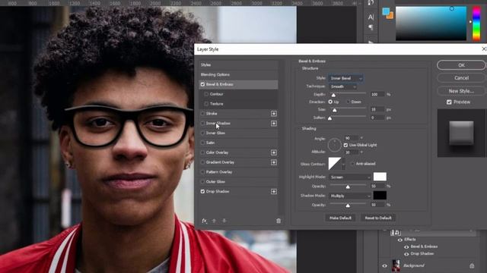The height and width of the screenshot is (273, 487).
Task: Enable the Pattern Overlay checkbox
Action: 202,172
